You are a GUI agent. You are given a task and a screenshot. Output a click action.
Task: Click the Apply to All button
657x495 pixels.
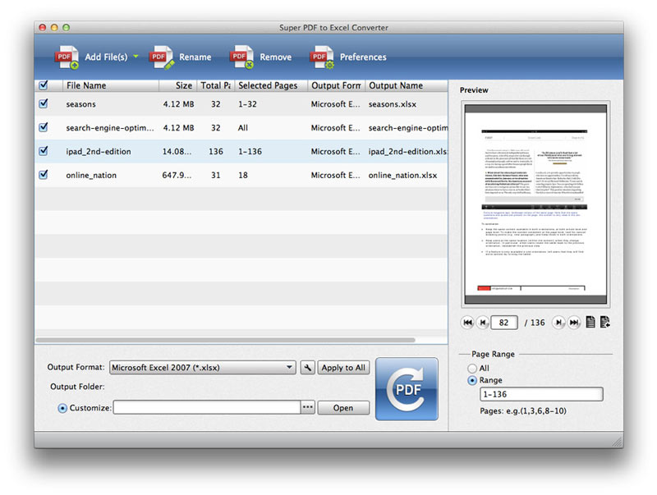click(x=343, y=368)
